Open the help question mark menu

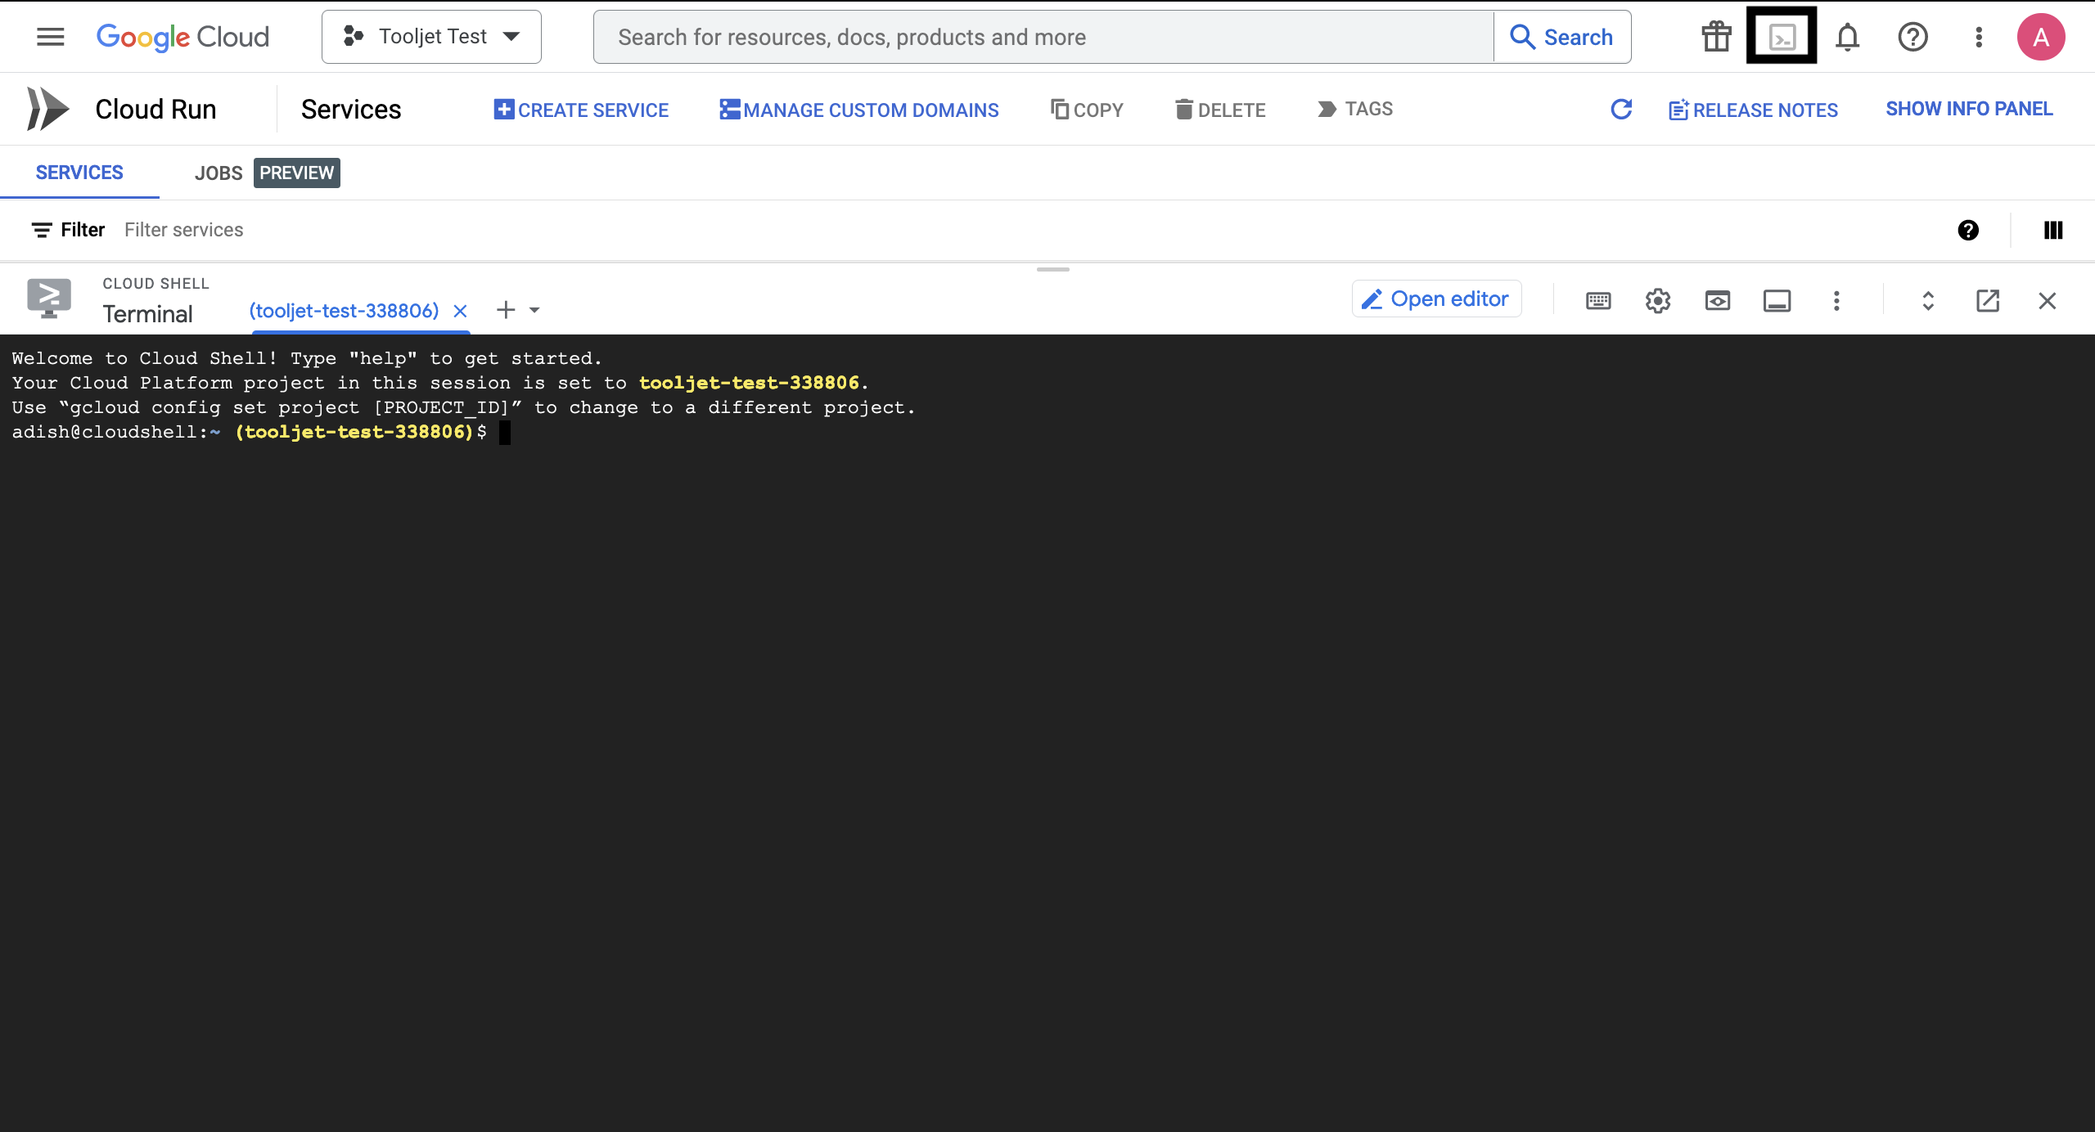1913,37
